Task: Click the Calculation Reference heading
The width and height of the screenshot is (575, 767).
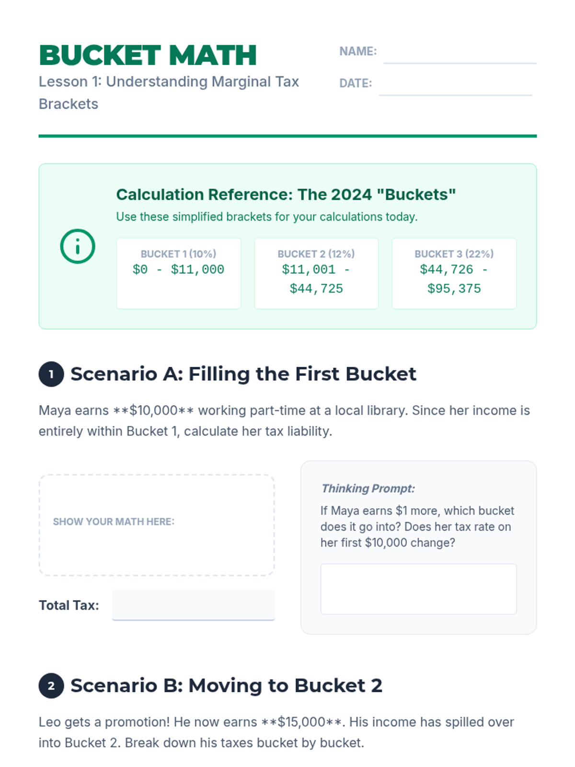Action: pos(286,194)
